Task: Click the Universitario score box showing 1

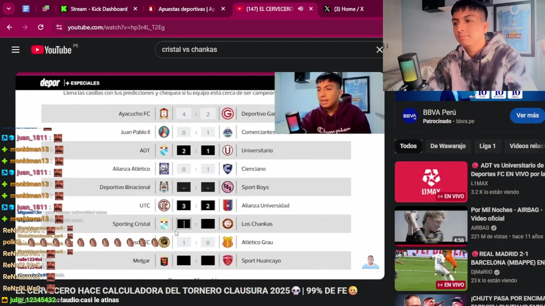Action: pos(208,150)
